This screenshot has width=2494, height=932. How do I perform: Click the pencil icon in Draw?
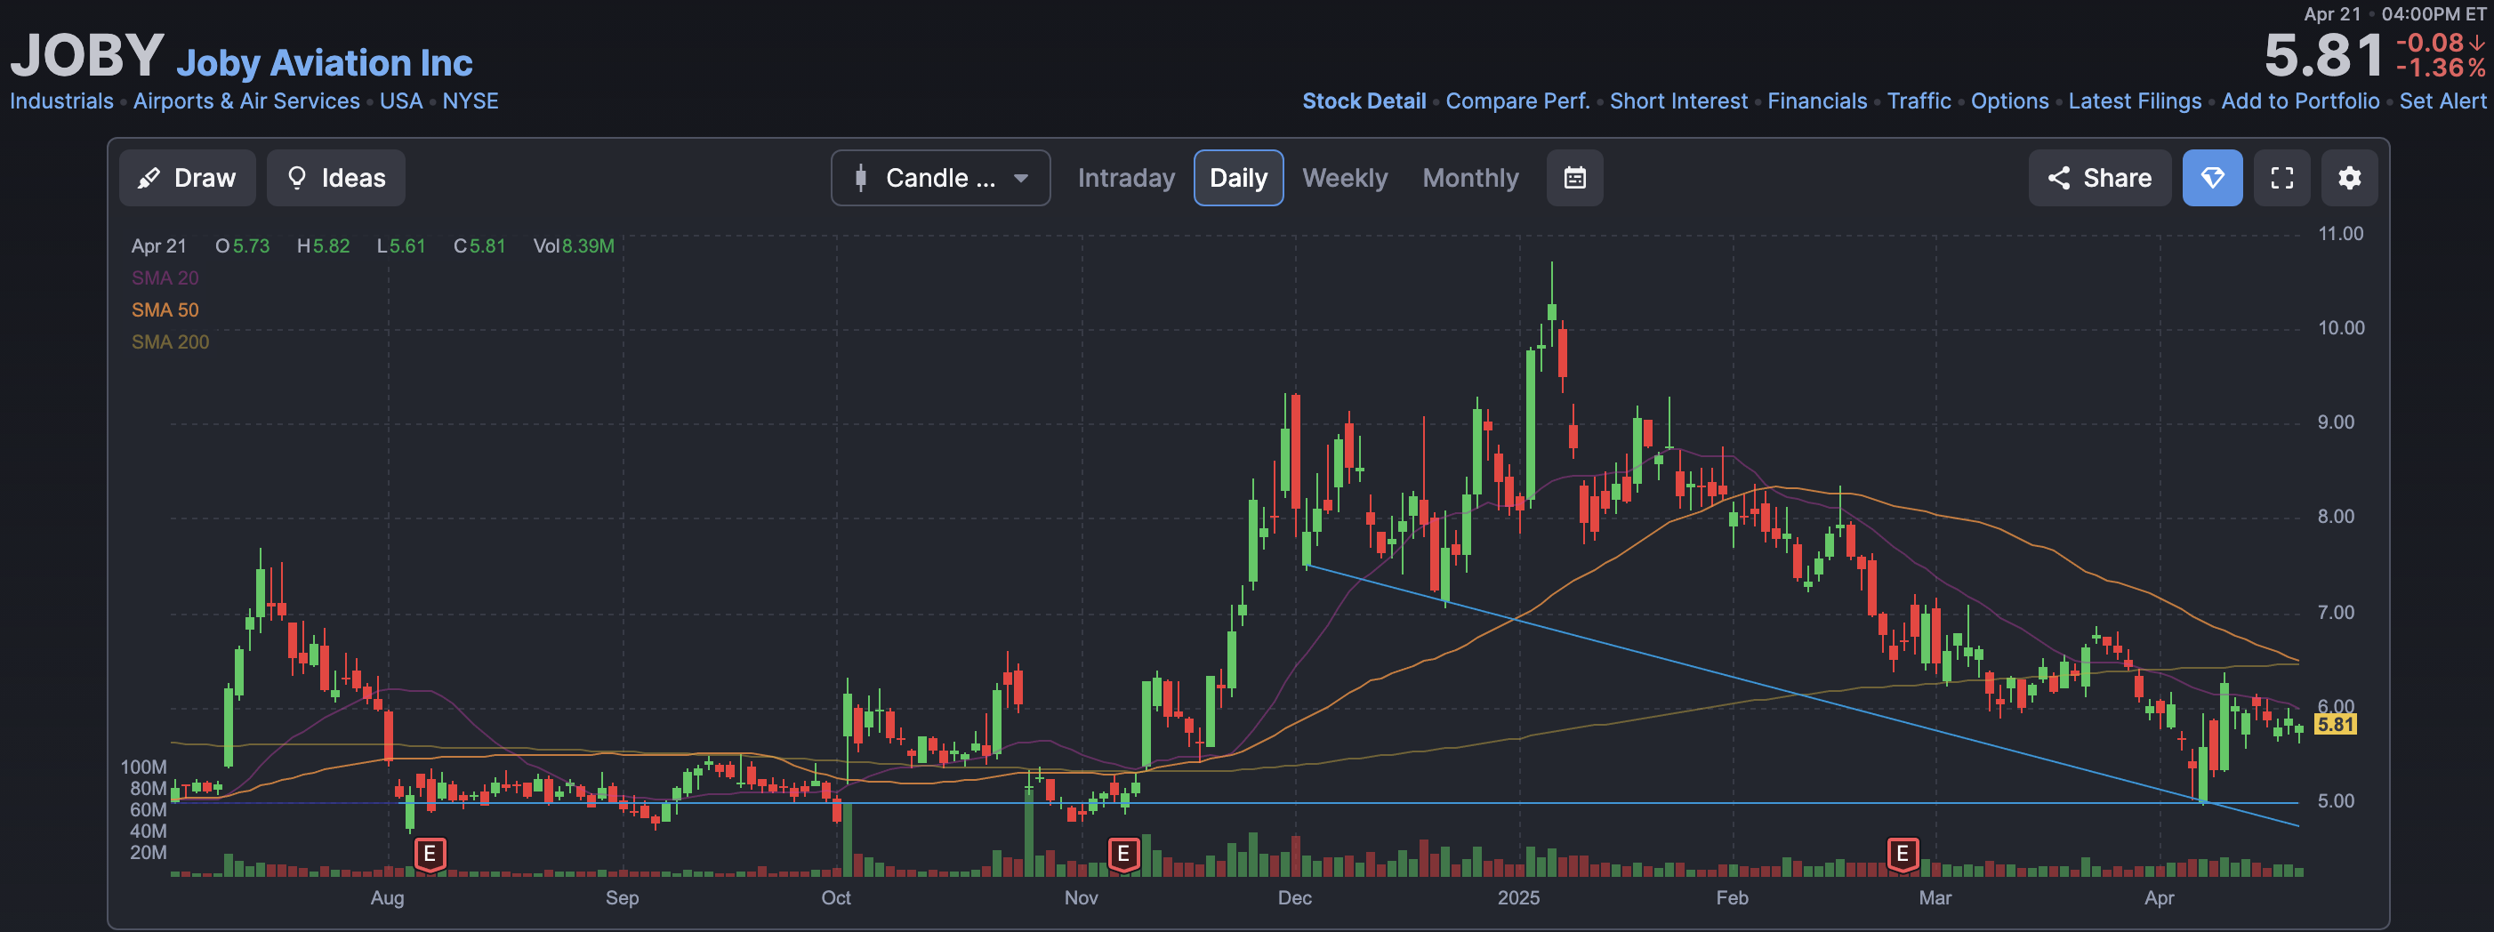(x=149, y=178)
